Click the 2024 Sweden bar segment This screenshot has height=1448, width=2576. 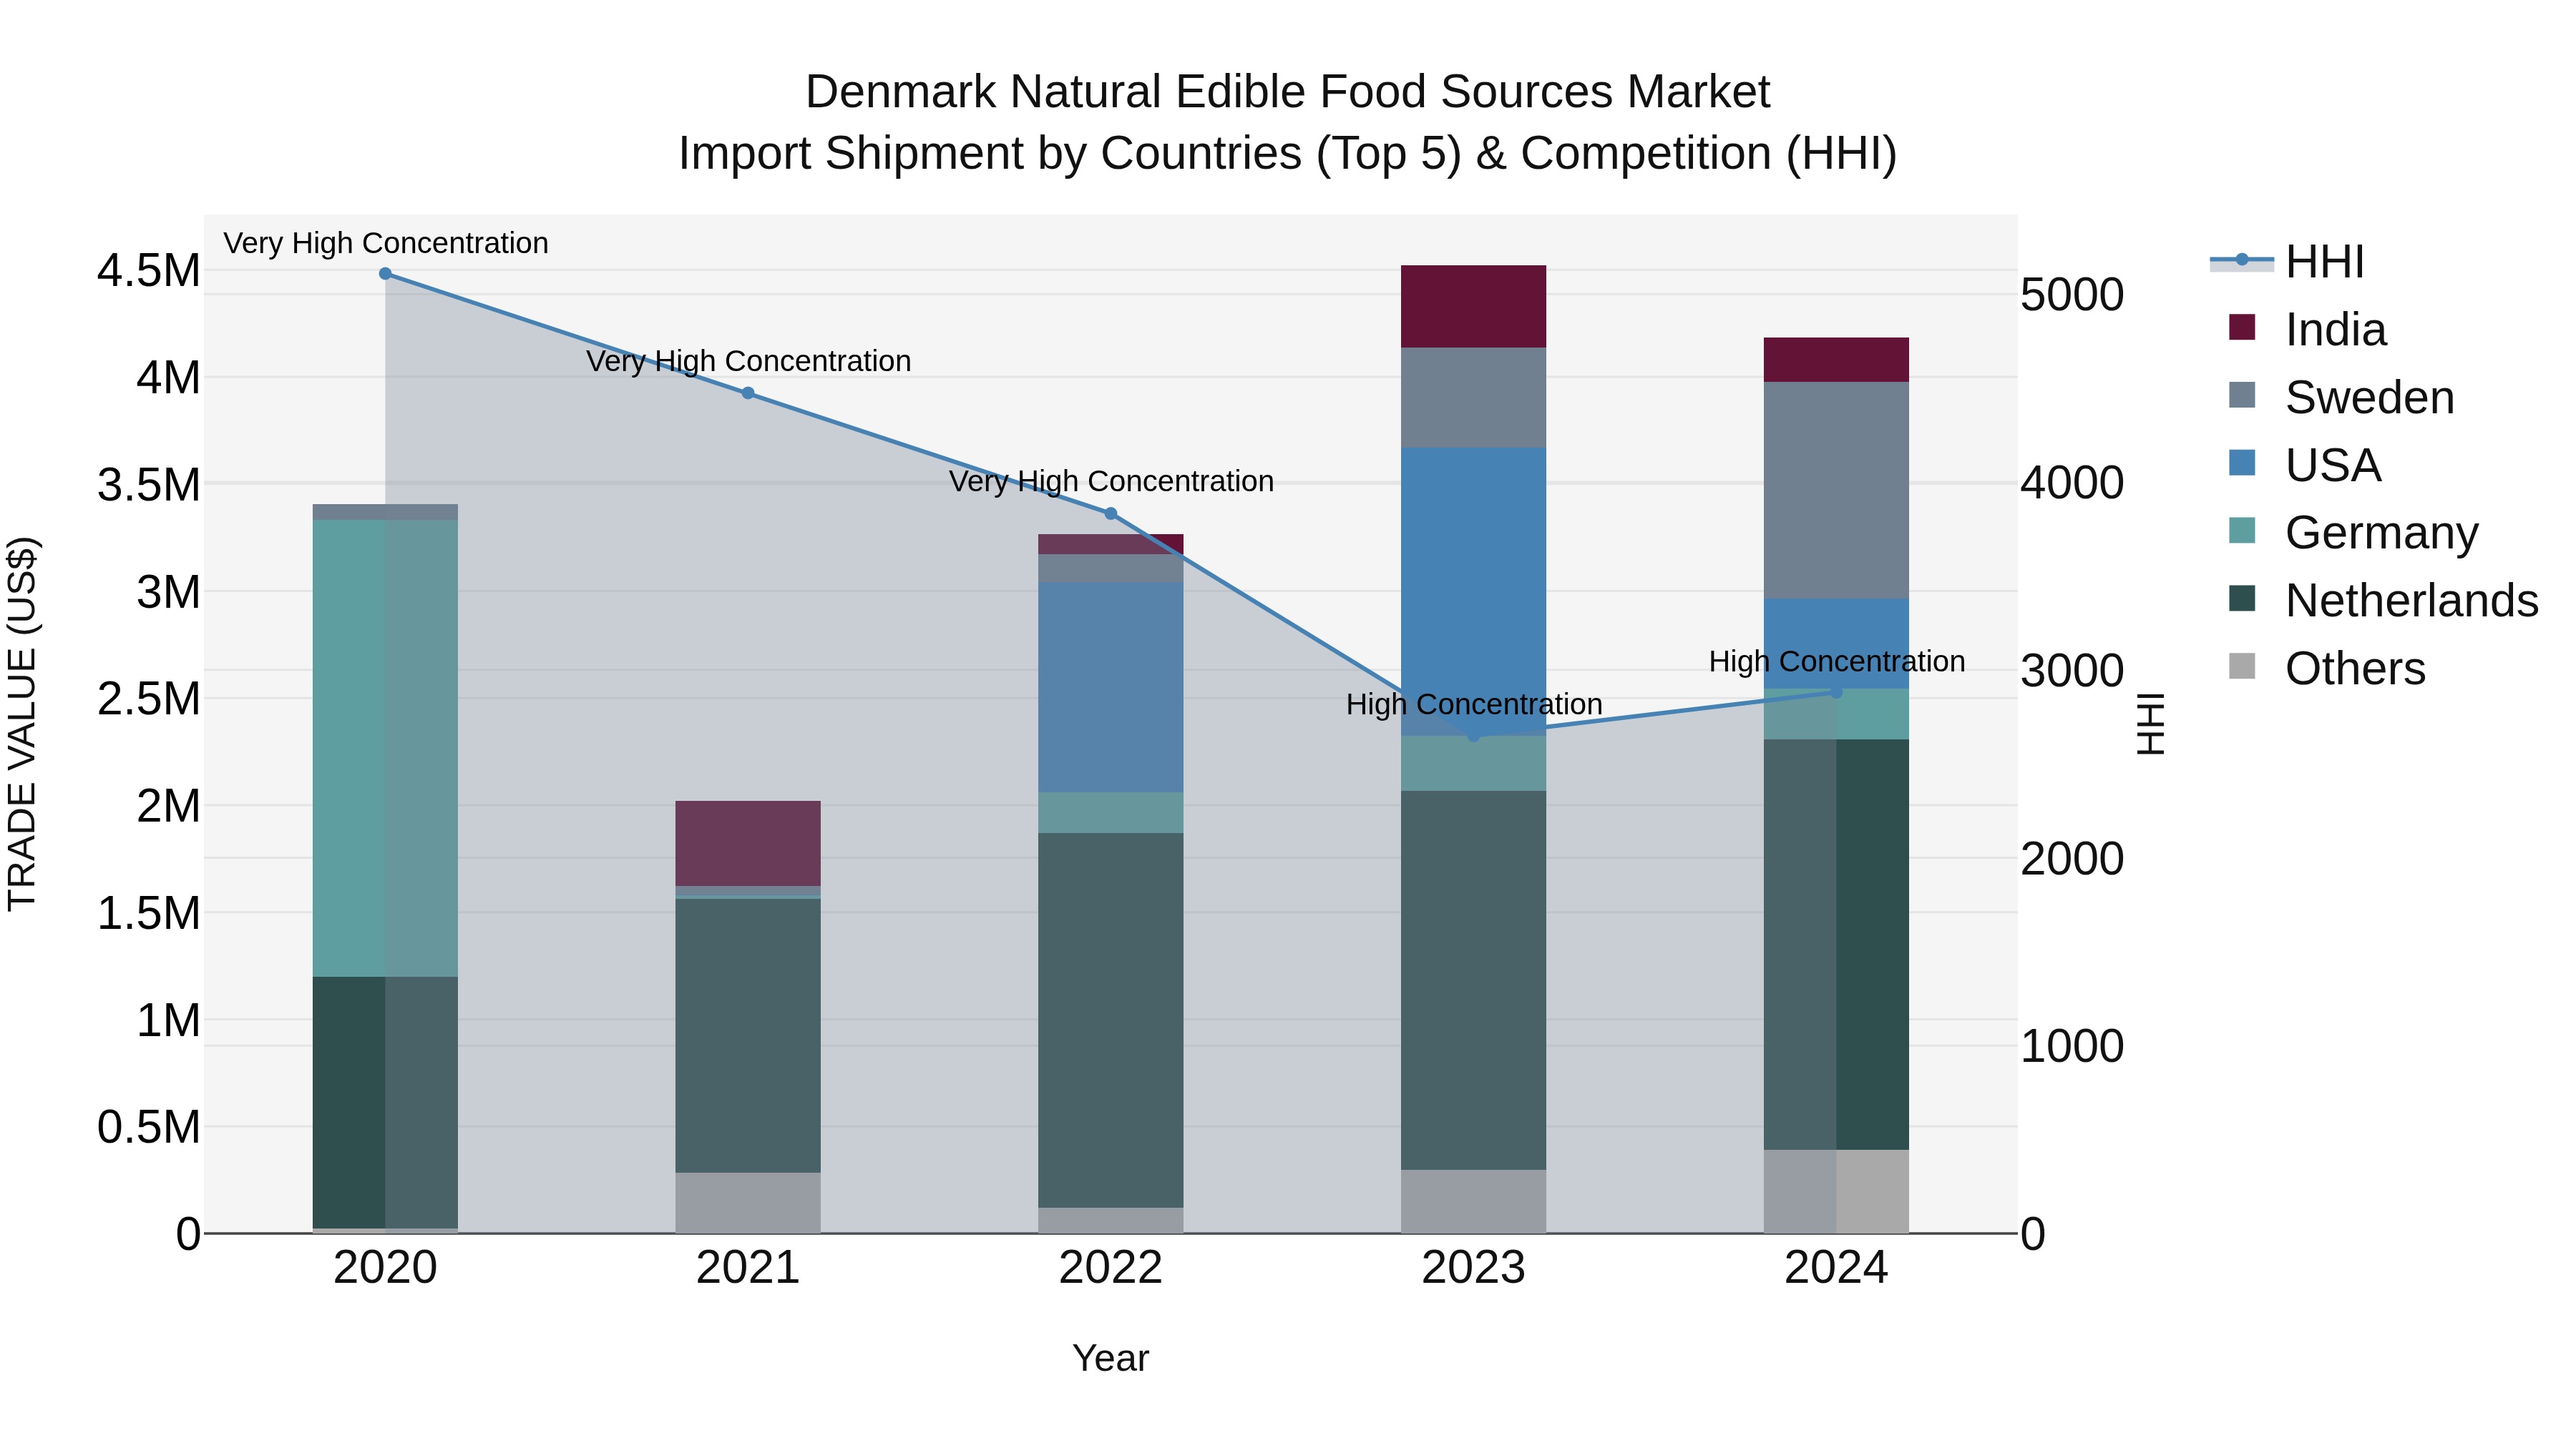pos(1836,491)
